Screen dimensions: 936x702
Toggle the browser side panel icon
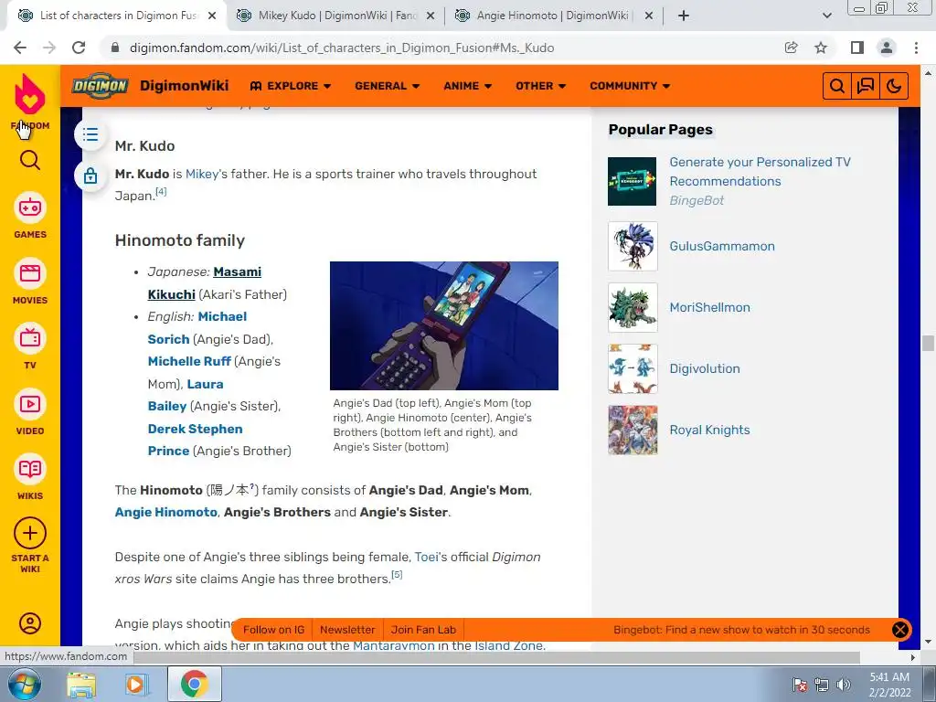(x=857, y=48)
